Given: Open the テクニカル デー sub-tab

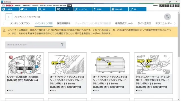Looking at the screenshot, I should coord(163,24).
